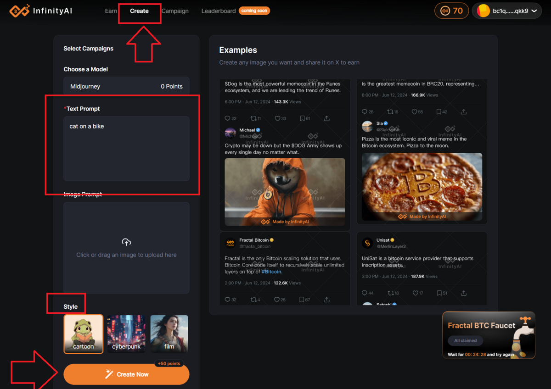Viewport: 551px width, 389px height.
Task: Open the @fractal_bitcoin handle
Action: (x=255, y=246)
